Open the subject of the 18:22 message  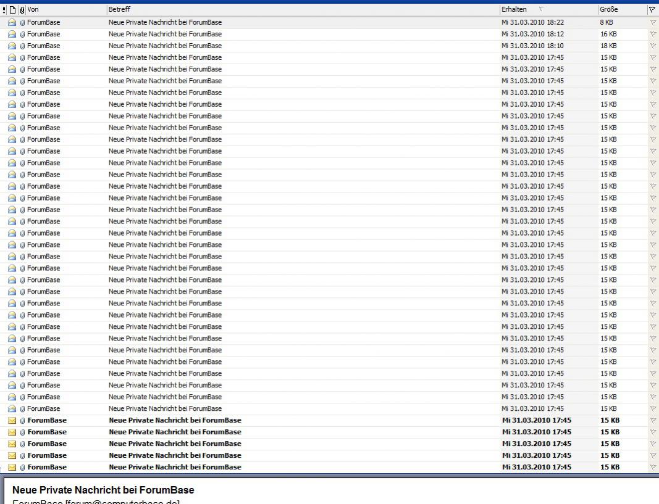165,22
